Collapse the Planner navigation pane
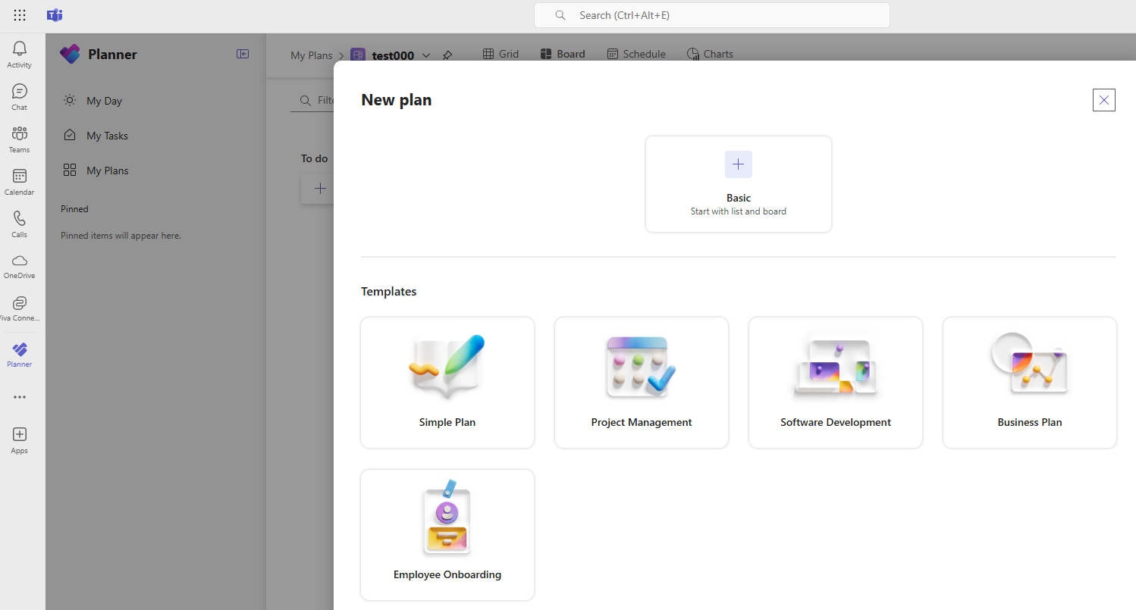 click(x=243, y=54)
